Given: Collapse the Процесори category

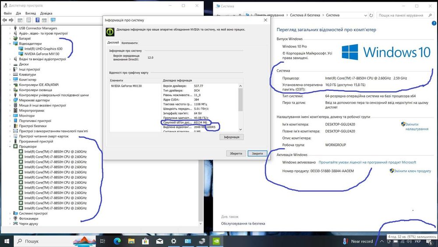Looking at the screenshot, I should (x=10, y=147).
